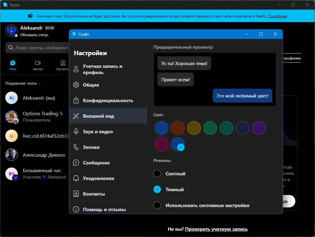
Task: Choose the magenta color swatch
Action: [162, 144]
